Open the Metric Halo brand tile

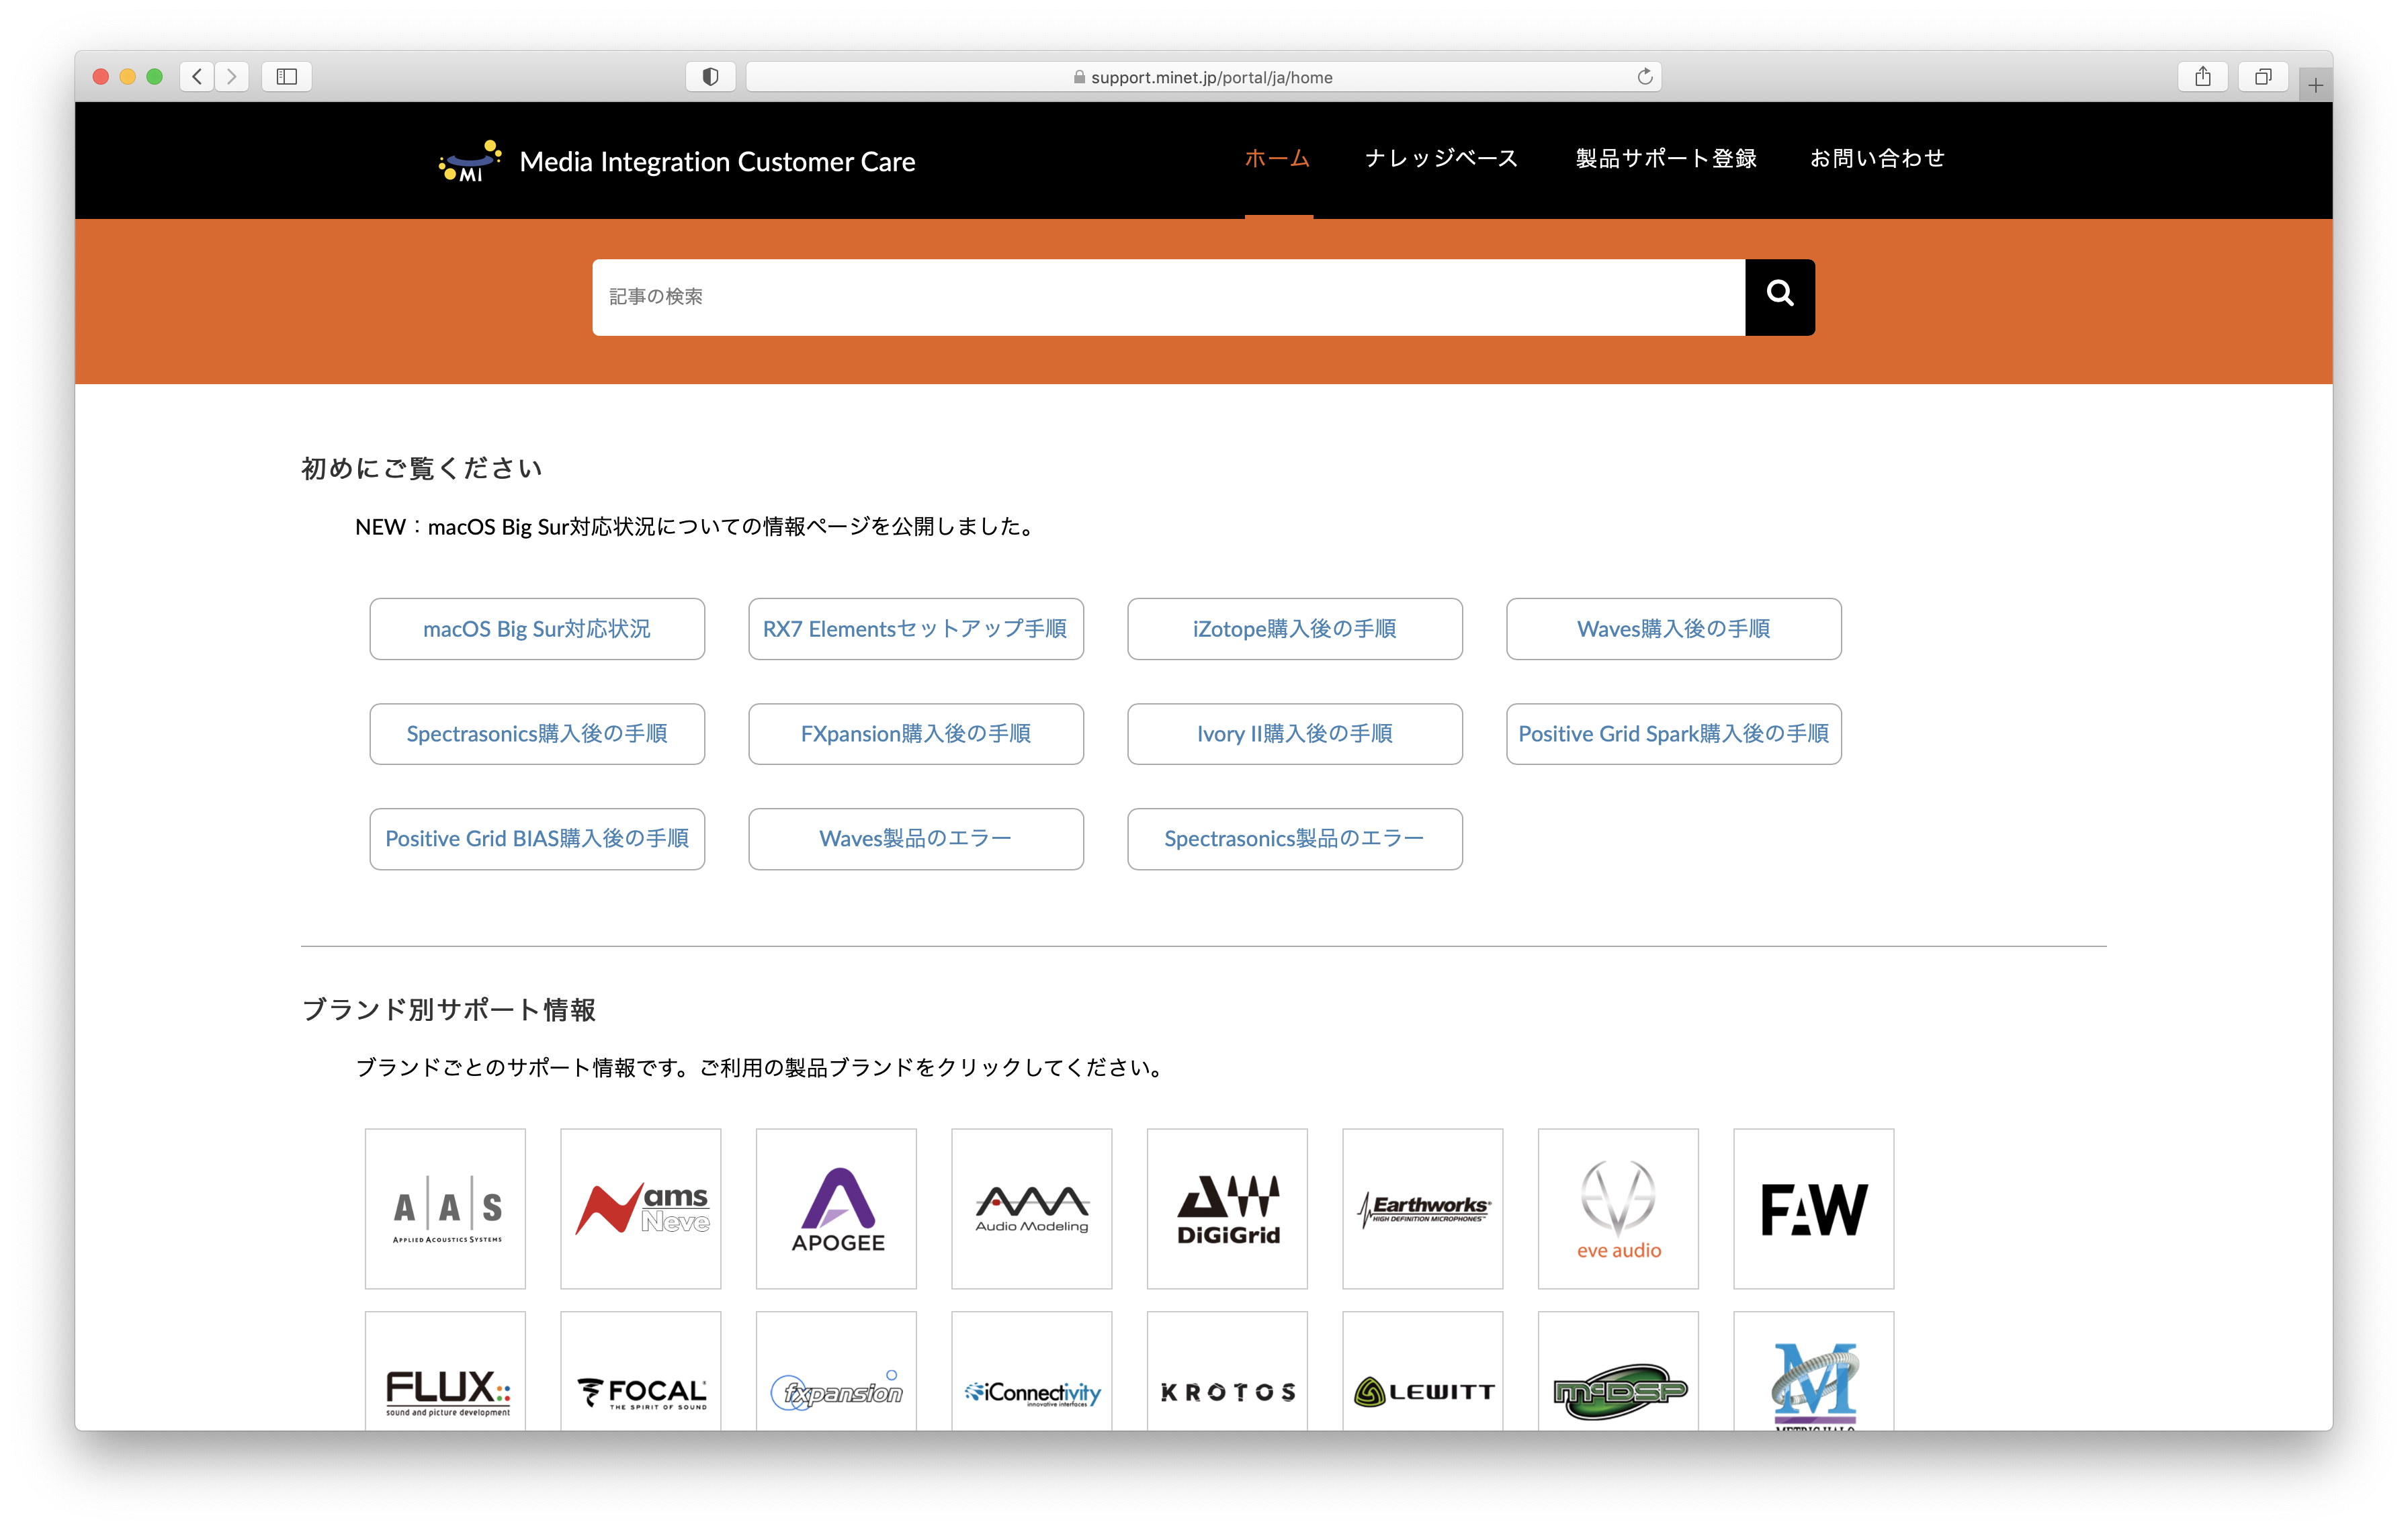click(1814, 1371)
